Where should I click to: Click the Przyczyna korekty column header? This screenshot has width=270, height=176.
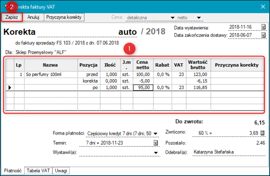tap(237, 65)
